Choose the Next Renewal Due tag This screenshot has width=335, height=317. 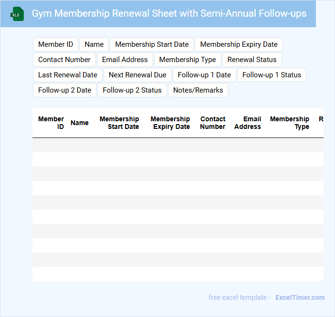(137, 75)
